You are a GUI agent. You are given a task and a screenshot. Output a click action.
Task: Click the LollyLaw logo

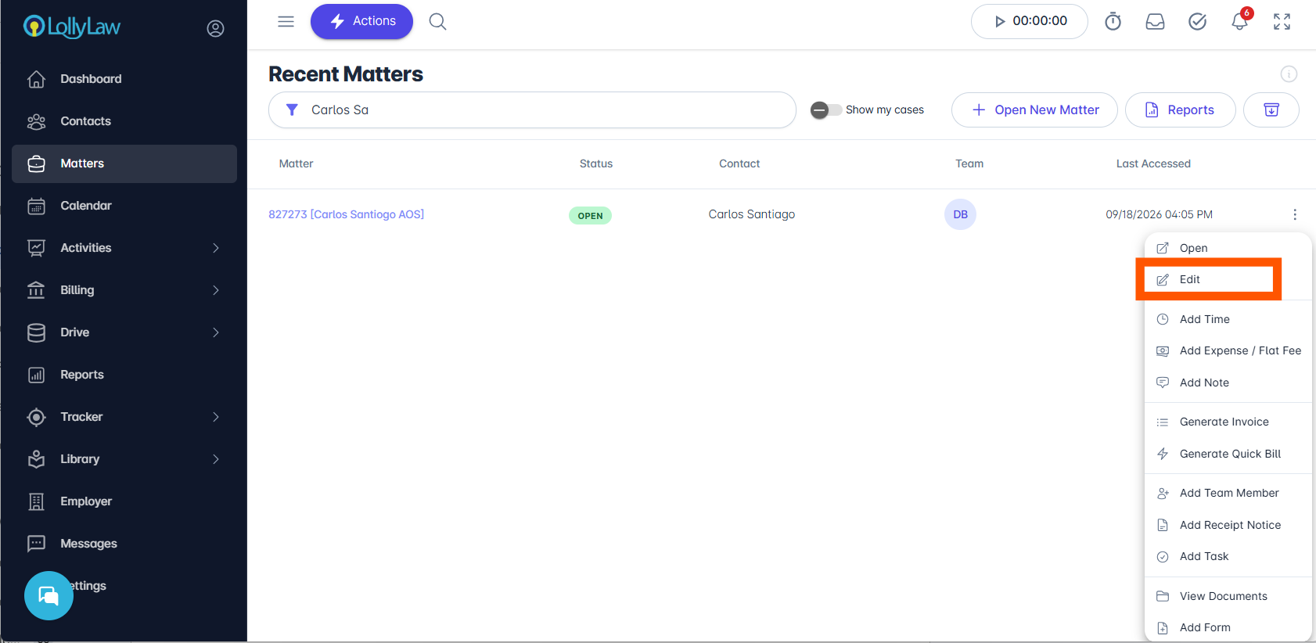[x=72, y=27]
